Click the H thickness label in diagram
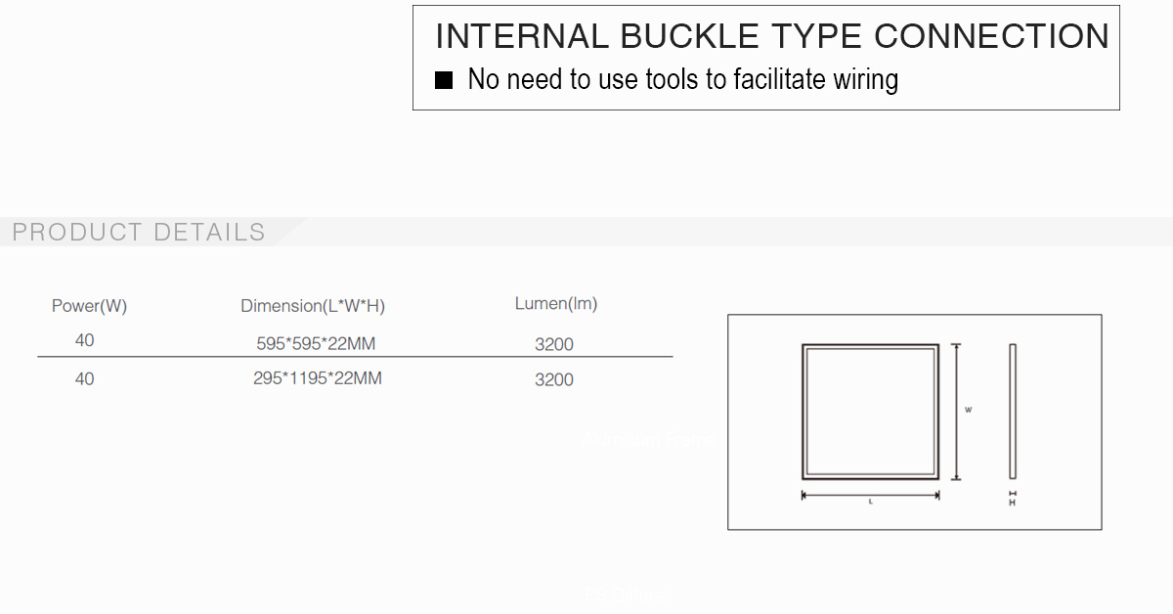The width and height of the screenshot is (1173, 614). pyautogui.click(x=1013, y=503)
